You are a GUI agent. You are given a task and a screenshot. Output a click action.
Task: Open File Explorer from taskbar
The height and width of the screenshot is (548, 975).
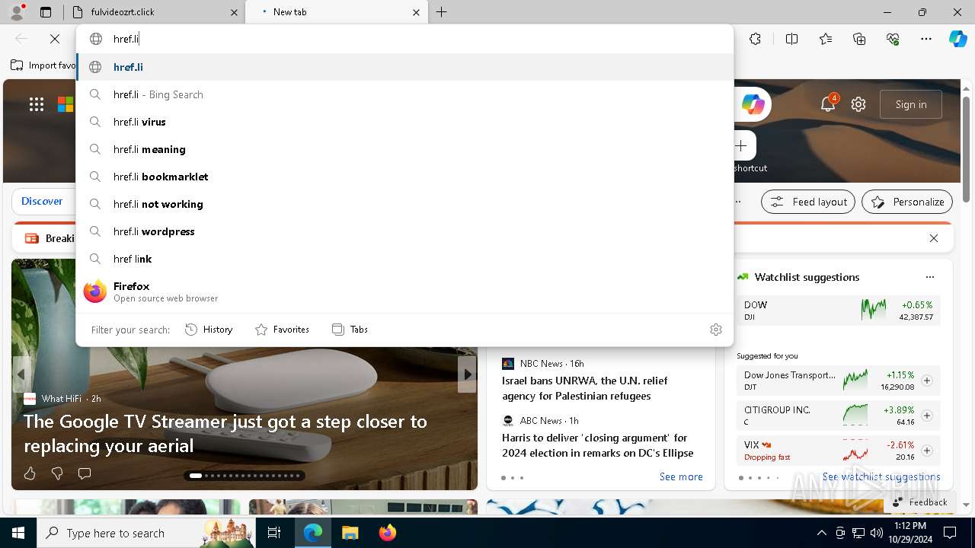(350, 533)
